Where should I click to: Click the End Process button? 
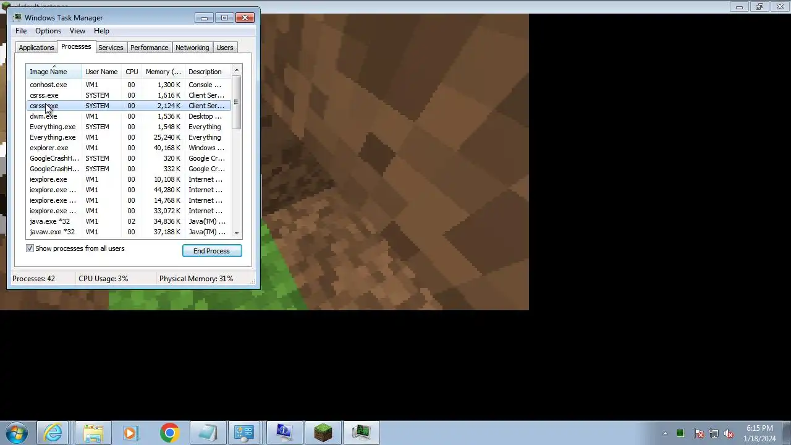tap(212, 251)
